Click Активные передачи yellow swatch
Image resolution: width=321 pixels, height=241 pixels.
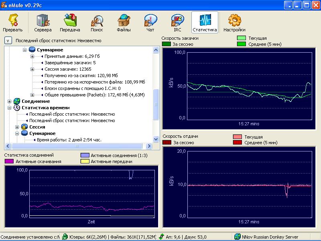85,161
